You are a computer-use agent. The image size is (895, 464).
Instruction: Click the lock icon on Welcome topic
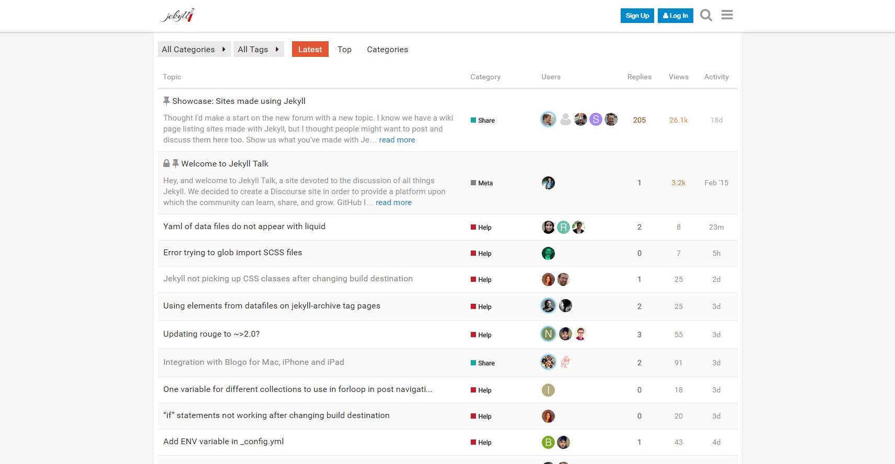(x=167, y=163)
